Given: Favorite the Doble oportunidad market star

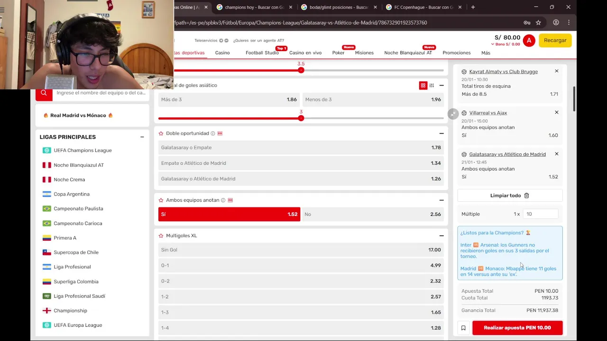Looking at the screenshot, I should [x=161, y=134].
